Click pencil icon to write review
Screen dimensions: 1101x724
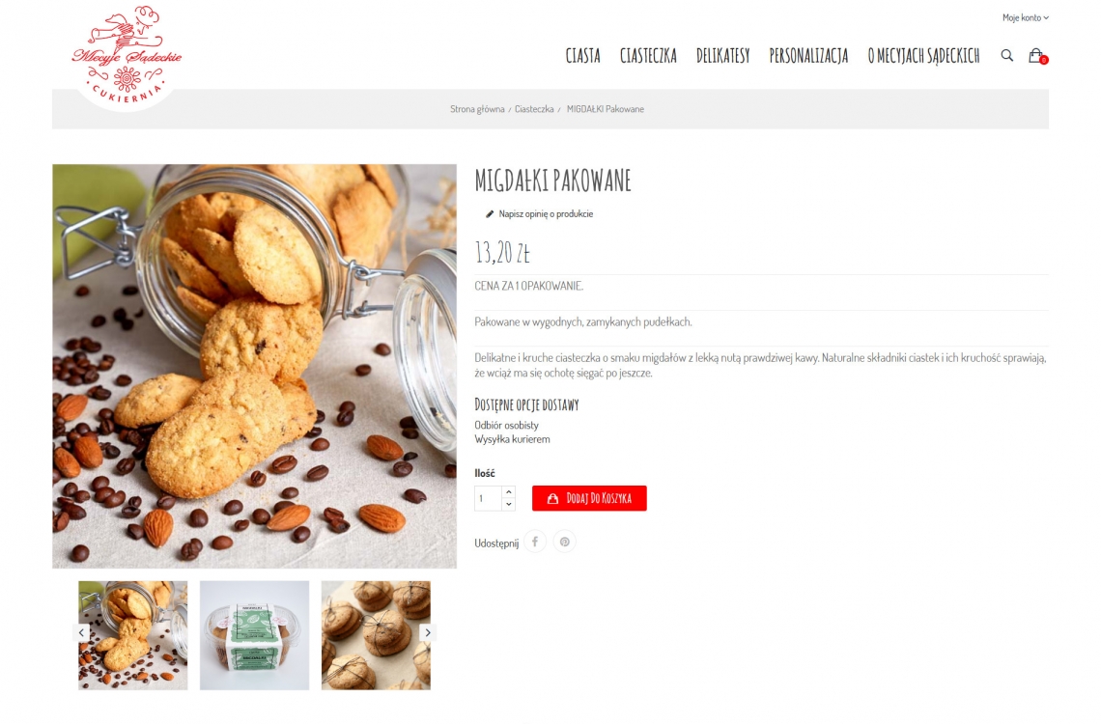(x=490, y=214)
